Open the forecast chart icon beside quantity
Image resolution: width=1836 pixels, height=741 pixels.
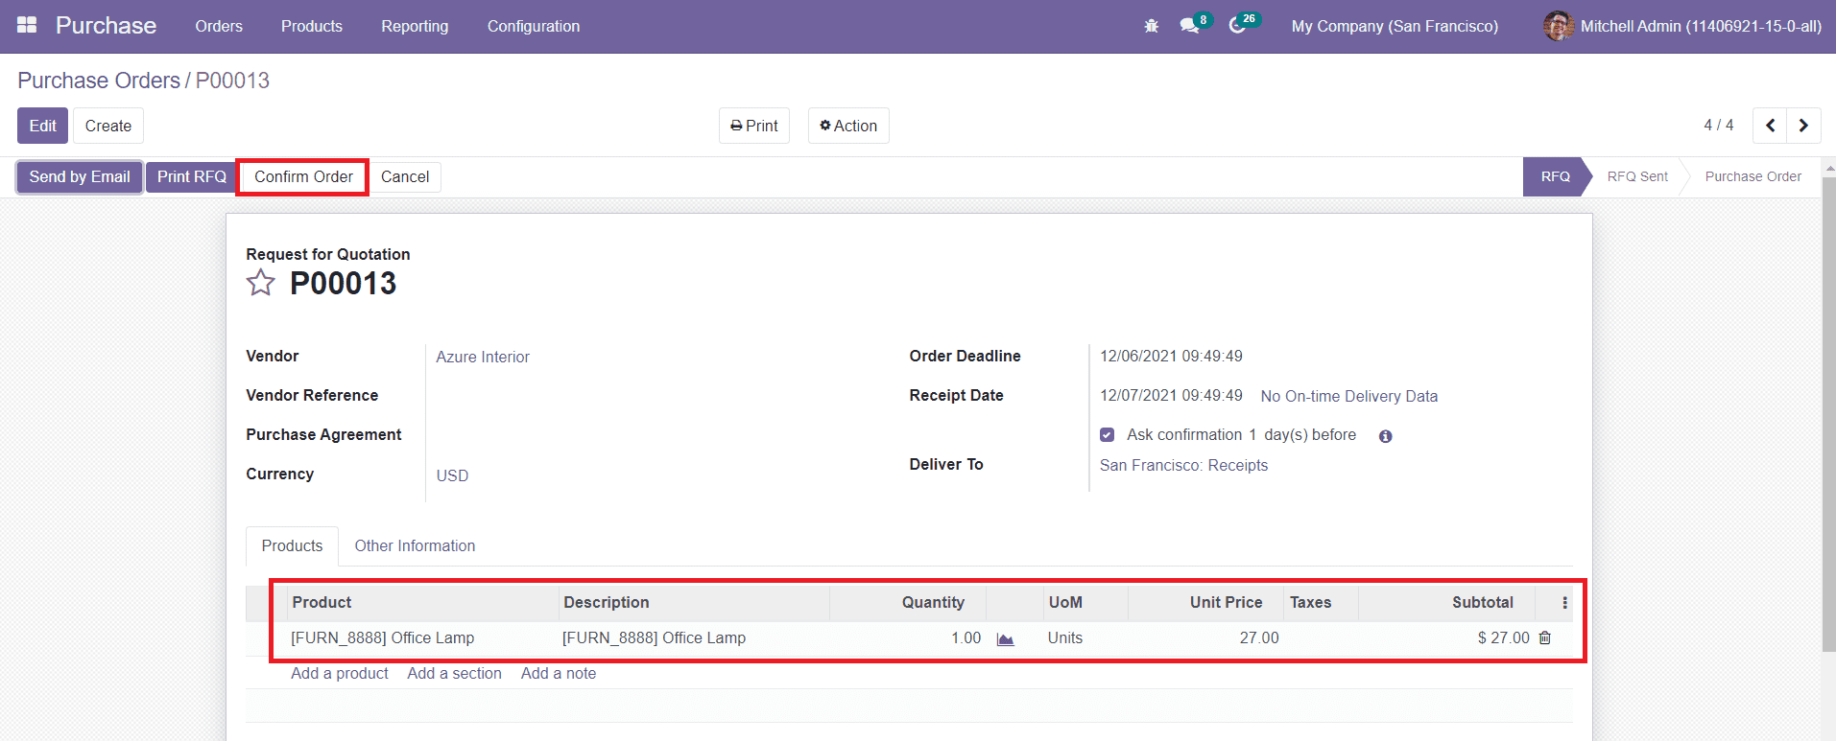click(1005, 639)
